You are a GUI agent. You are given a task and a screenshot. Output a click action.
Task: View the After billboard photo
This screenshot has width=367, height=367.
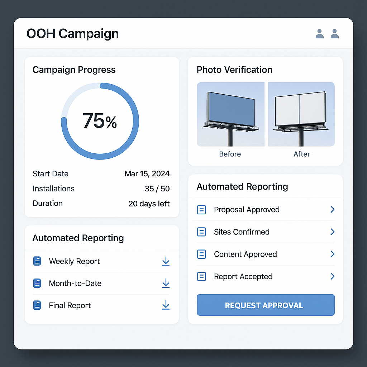(x=301, y=114)
